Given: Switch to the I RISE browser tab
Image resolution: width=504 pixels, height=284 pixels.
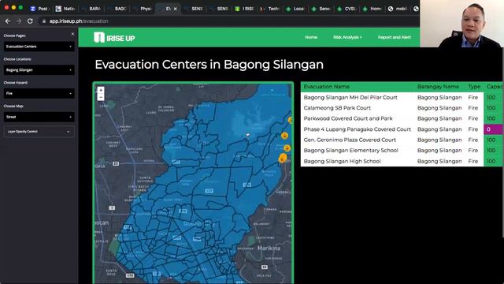Looking at the screenshot, I should point(245,9).
